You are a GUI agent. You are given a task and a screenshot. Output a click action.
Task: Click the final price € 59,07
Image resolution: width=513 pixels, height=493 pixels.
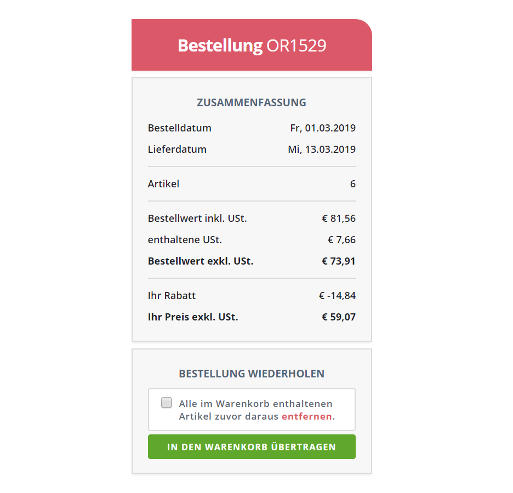339,317
